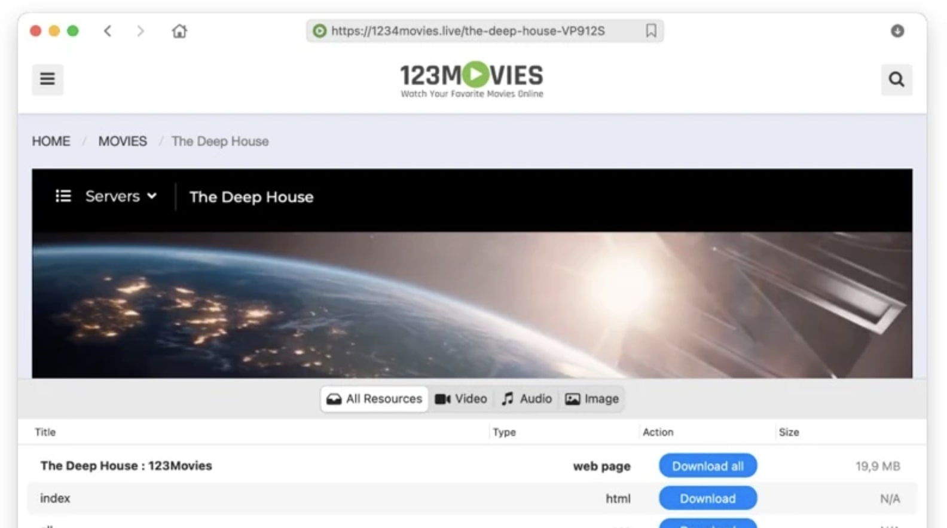Open search with the magnifier icon
947x528 pixels.
click(x=896, y=79)
